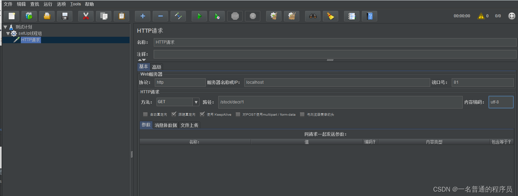Click the splitter arrows below 注释
Image resolution: width=518 pixels, height=196 pixels.
click(x=142, y=60)
